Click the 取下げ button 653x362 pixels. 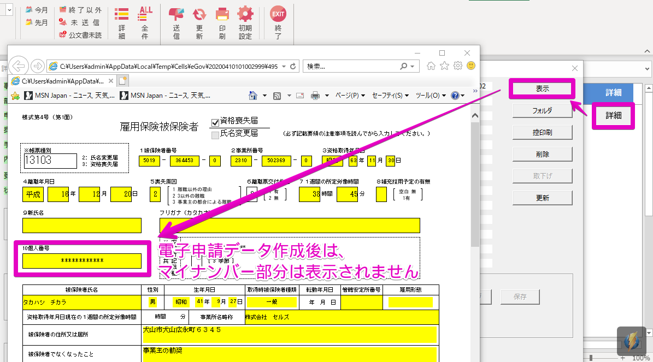coord(542,176)
